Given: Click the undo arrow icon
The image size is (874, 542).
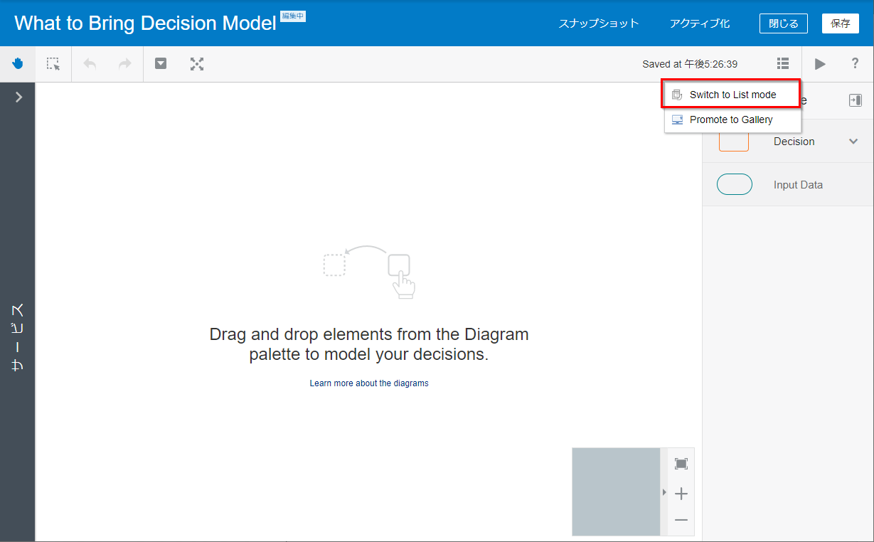Looking at the screenshot, I should pos(90,64).
